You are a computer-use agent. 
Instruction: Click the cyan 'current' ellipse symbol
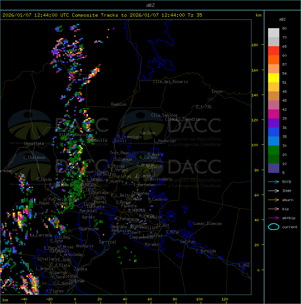[274, 227]
